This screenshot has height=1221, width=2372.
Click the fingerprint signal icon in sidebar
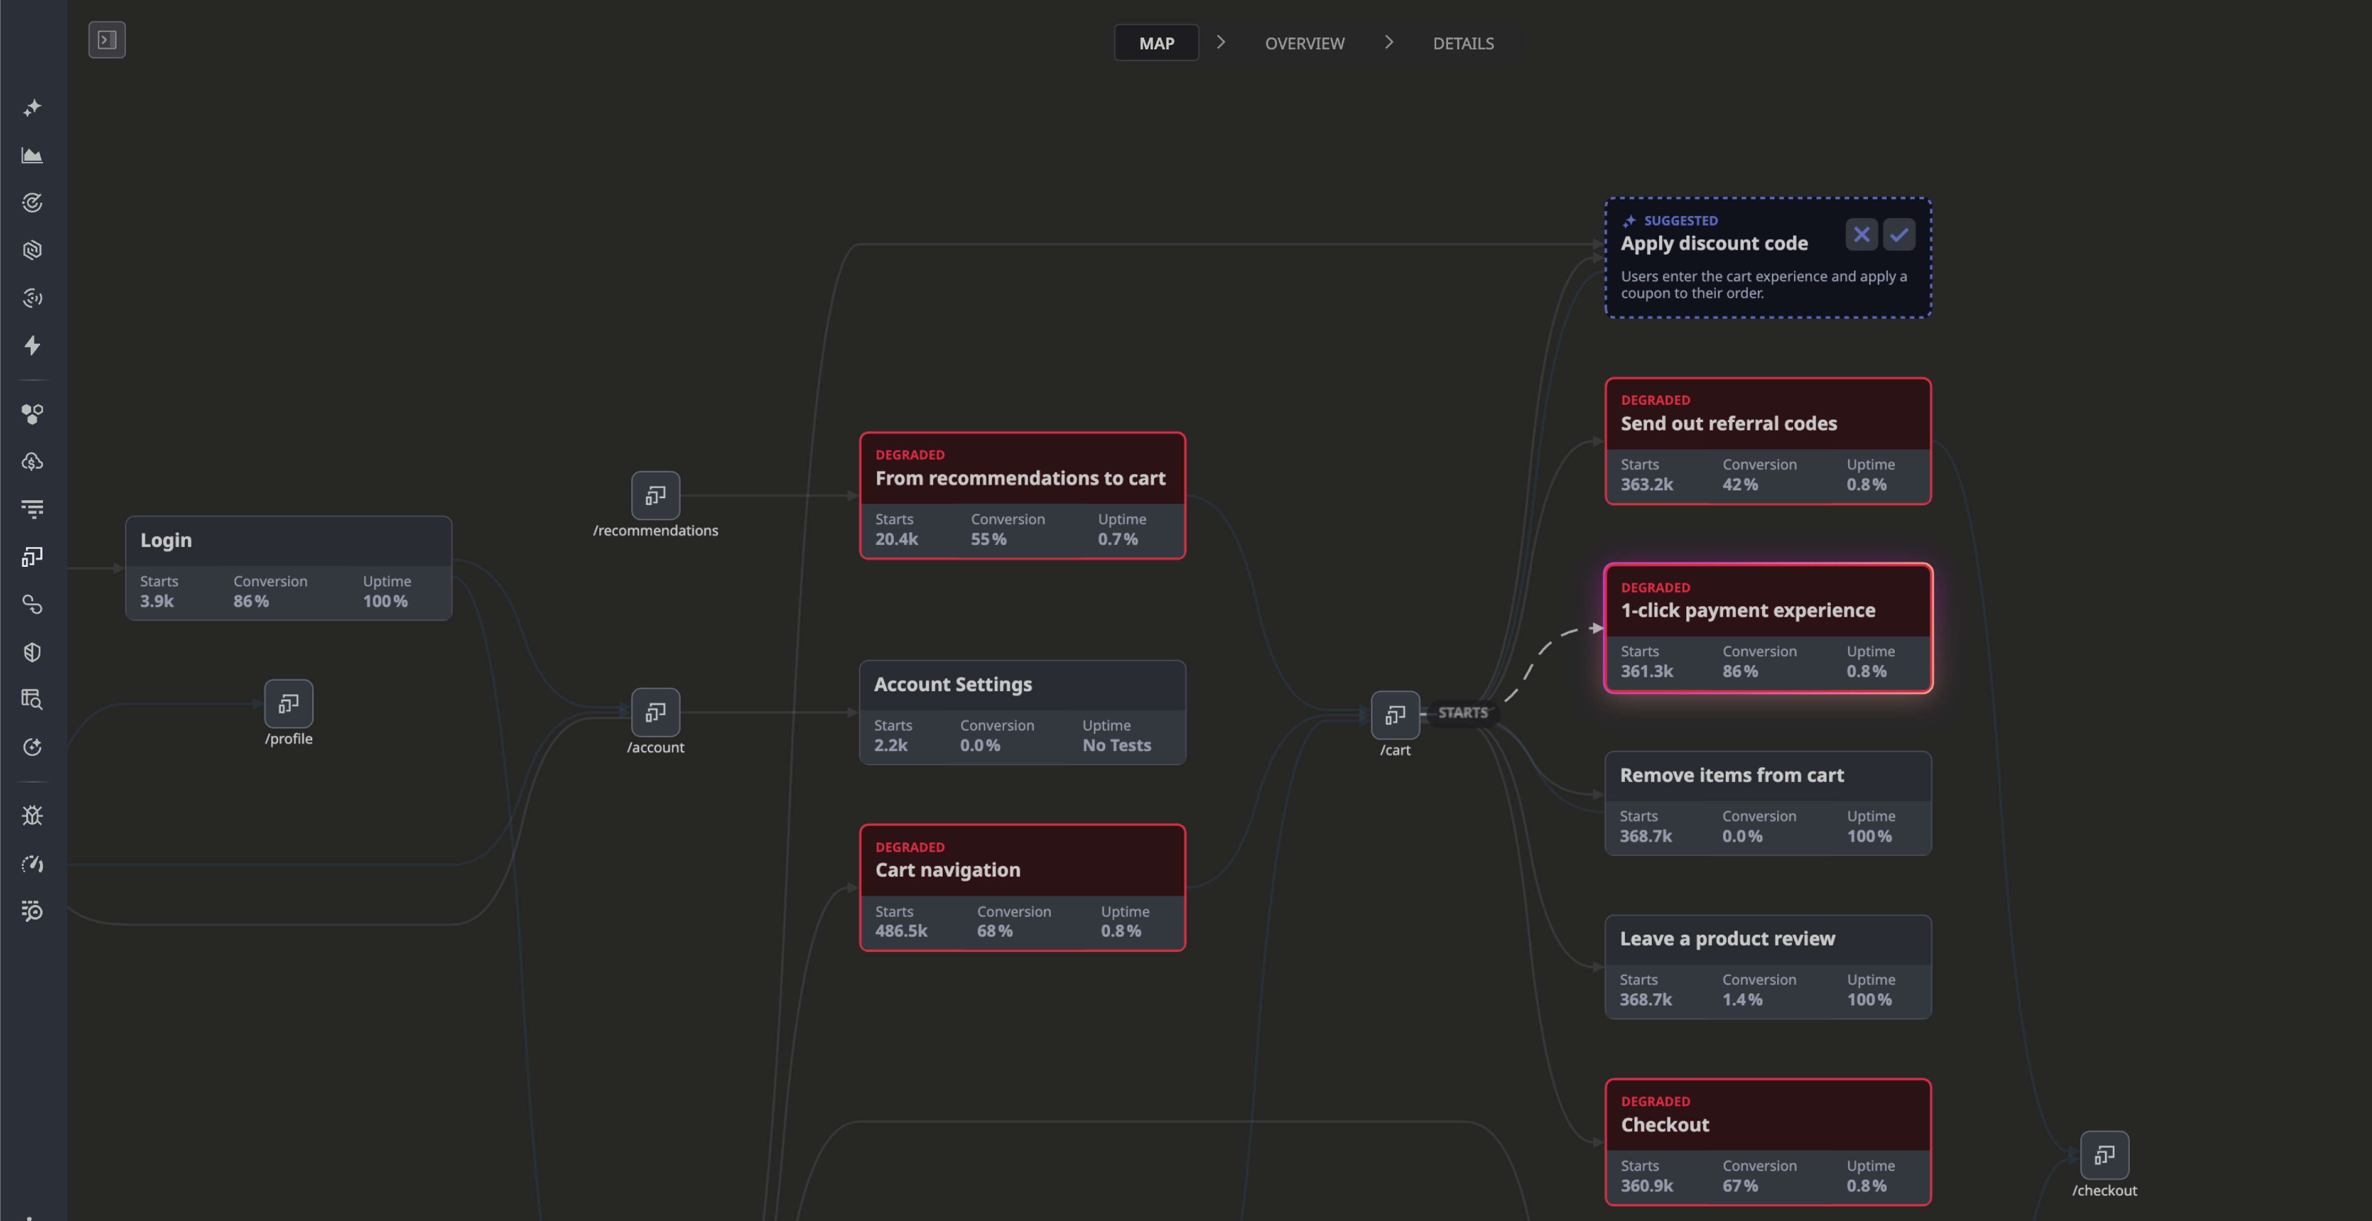pos(32,298)
